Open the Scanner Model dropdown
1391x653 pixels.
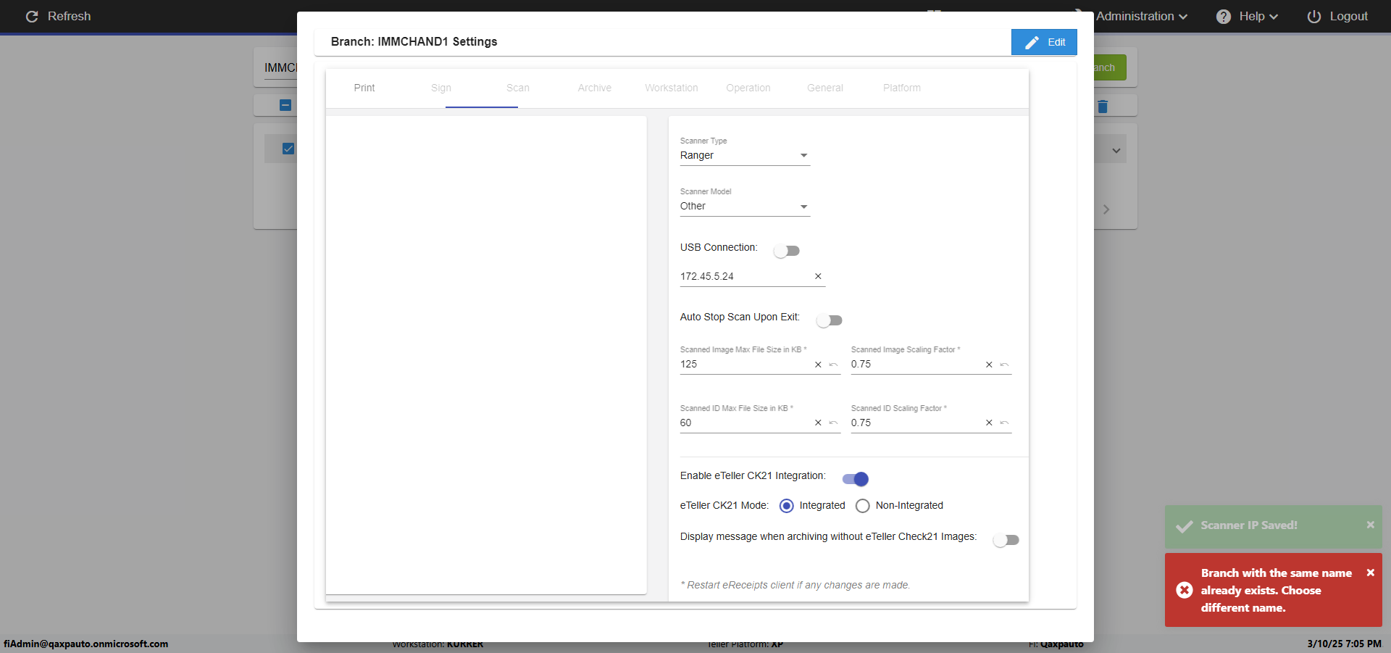click(744, 207)
